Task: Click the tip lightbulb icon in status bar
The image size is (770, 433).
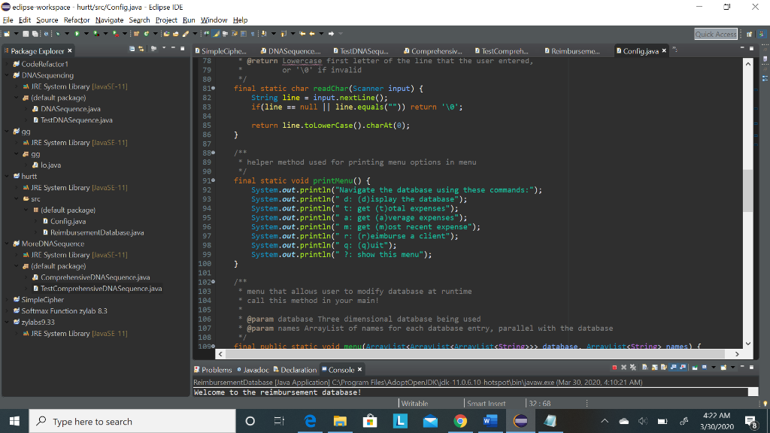Action: 765,404
